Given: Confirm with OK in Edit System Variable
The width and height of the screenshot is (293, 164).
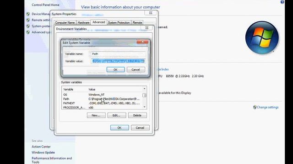Looking at the screenshot, I should pyautogui.click(x=115, y=70).
